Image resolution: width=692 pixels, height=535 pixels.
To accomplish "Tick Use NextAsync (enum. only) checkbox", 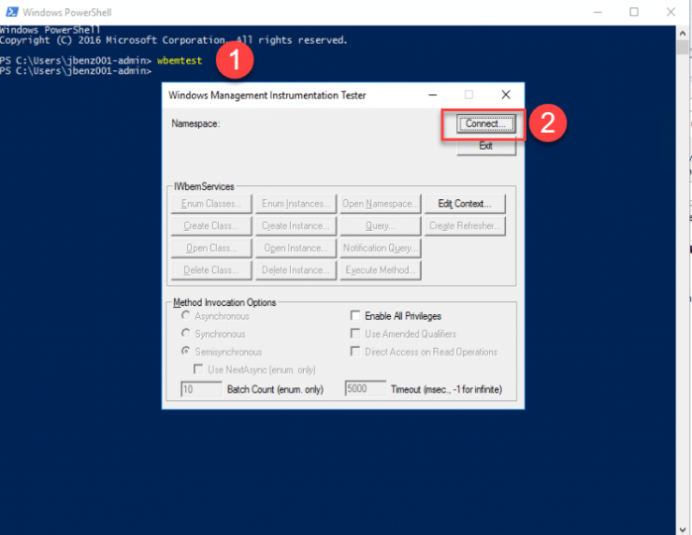I will coord(198,369).
